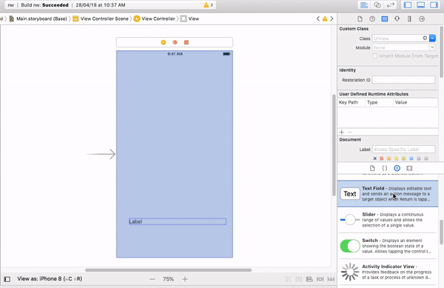Open the File inspector tab
The height and width of the screenshot is (288, 444).
tap(360, 19)
